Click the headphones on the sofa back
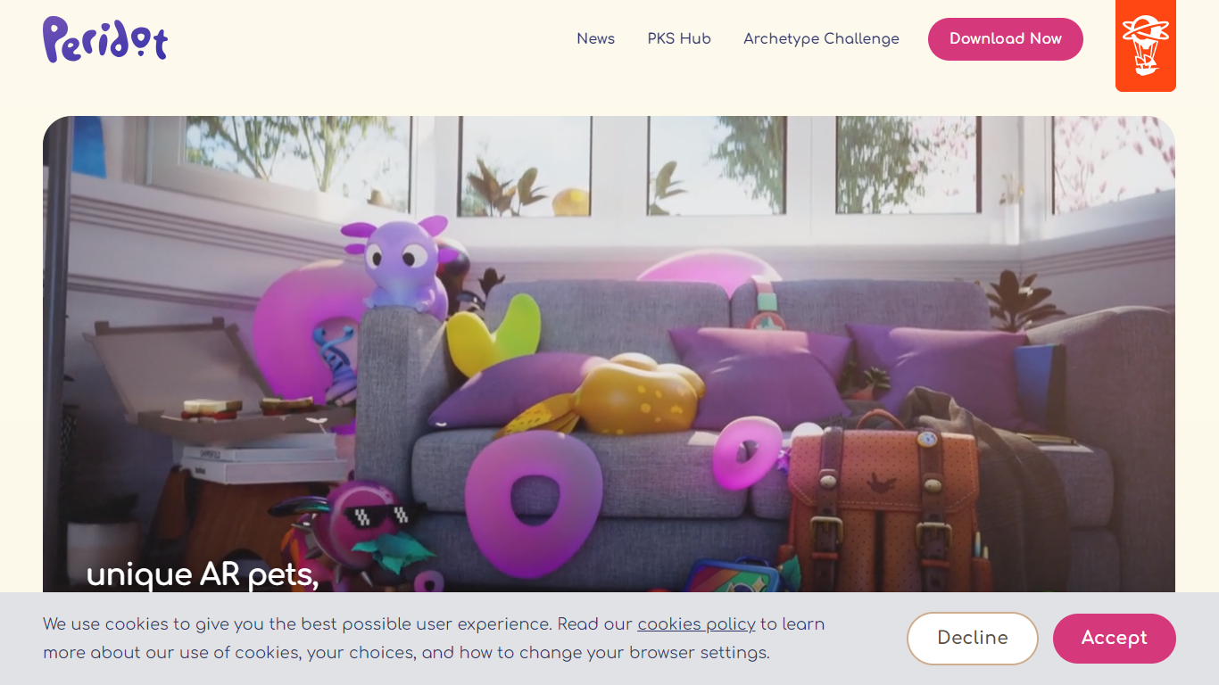Image resolution: width=1219 pixels, height=685 pixels. 766,302
